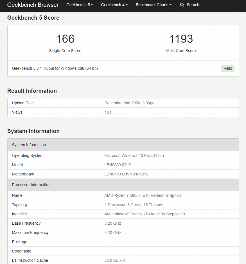Click the search magnifier icon
This screenshot has height=264, width=246.
[x=182, y=5]
